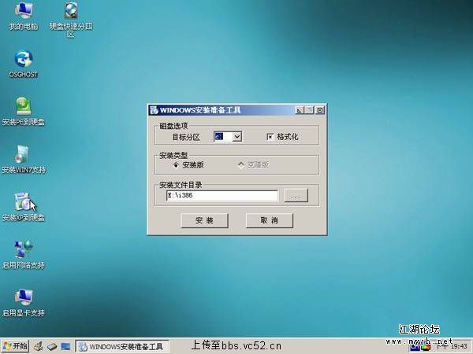Activate the WINDOWS安装准备工具 taskbar button
Image resolution: width=473 pixels, height=354 pixels.
(122, 346)
